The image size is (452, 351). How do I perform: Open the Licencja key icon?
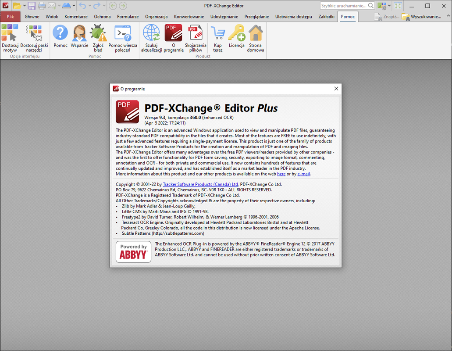pos(236,36)
